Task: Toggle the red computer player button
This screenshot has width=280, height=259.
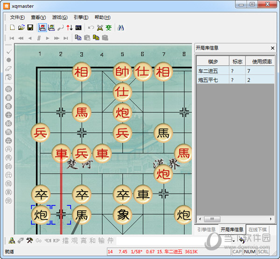Action: tap(42, 28)
